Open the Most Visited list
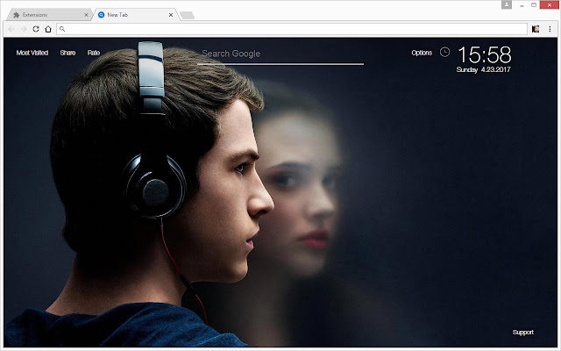 click(32, 53)
